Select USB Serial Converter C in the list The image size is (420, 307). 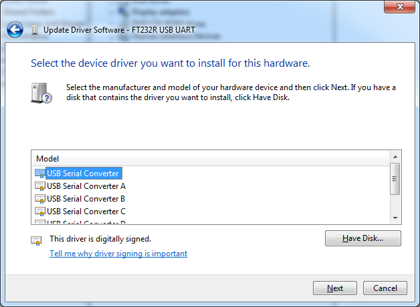86,212
